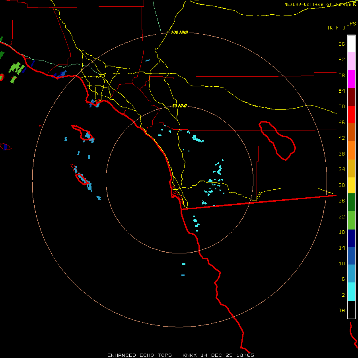
Task: Click the dark red legend color band
Action: point(351,97)
